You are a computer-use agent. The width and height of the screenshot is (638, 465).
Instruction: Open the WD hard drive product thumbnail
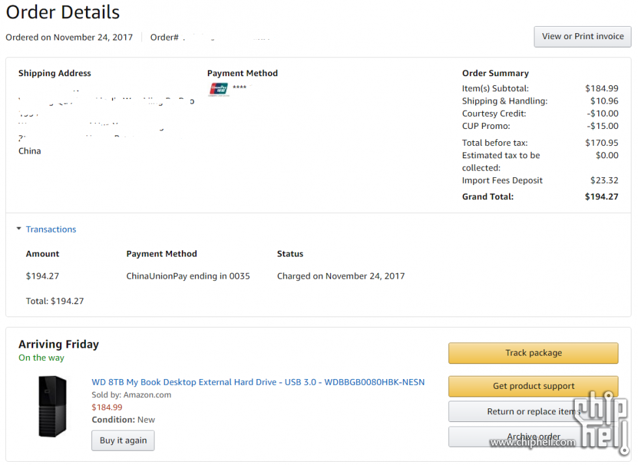(52, 406)
